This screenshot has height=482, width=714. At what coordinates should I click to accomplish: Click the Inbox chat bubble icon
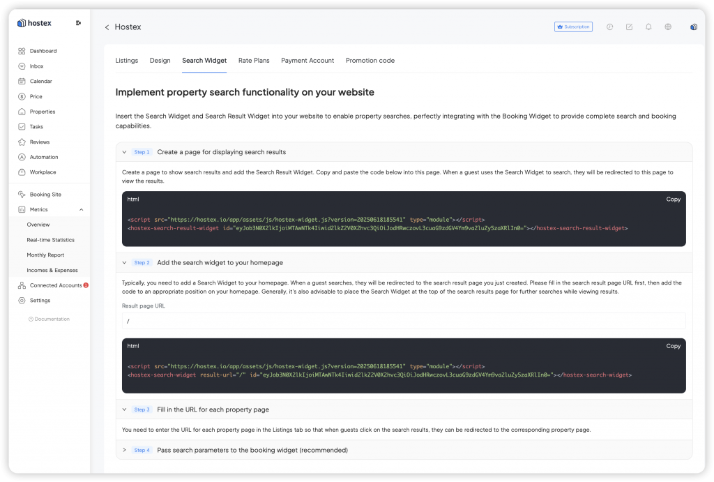22,66
